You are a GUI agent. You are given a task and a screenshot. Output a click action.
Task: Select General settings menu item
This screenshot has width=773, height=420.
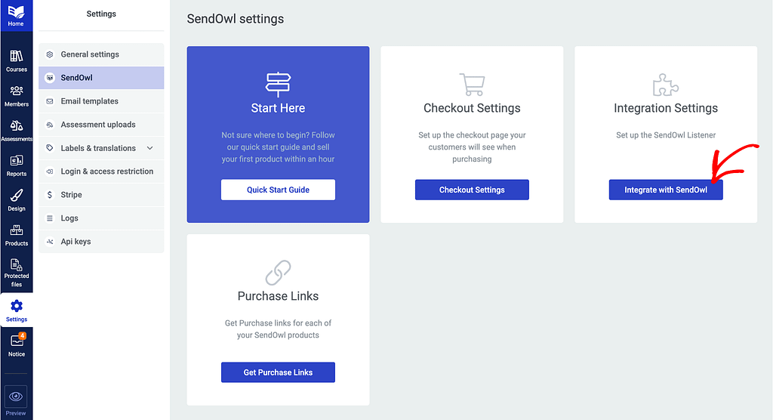pyautogui.click(x=101, y=54)
